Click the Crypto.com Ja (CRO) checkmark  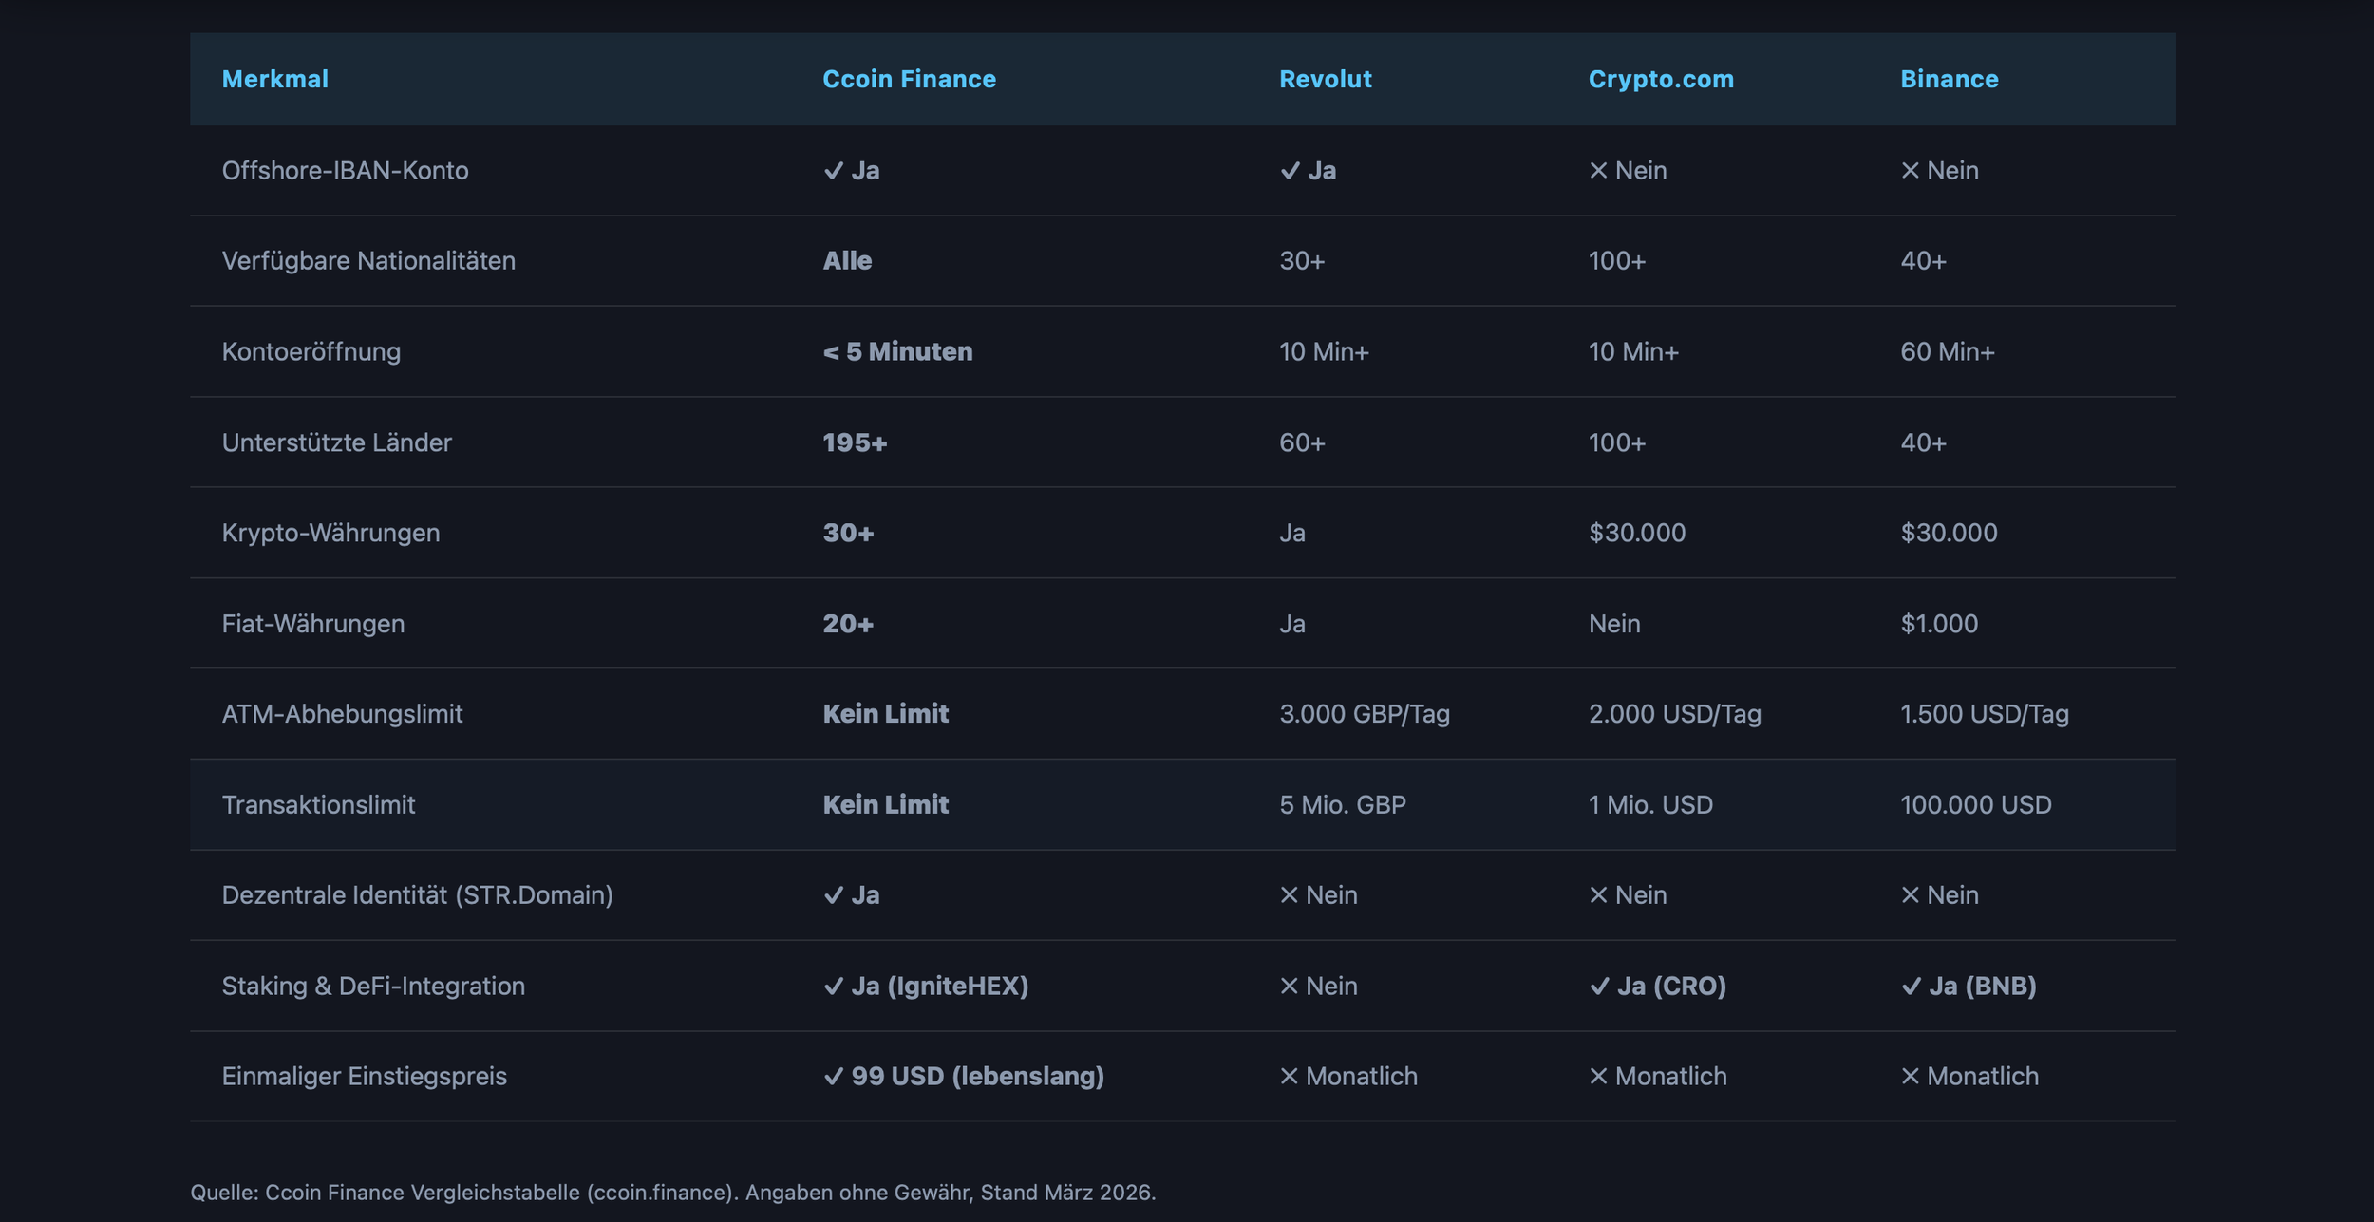point(1599,987)
